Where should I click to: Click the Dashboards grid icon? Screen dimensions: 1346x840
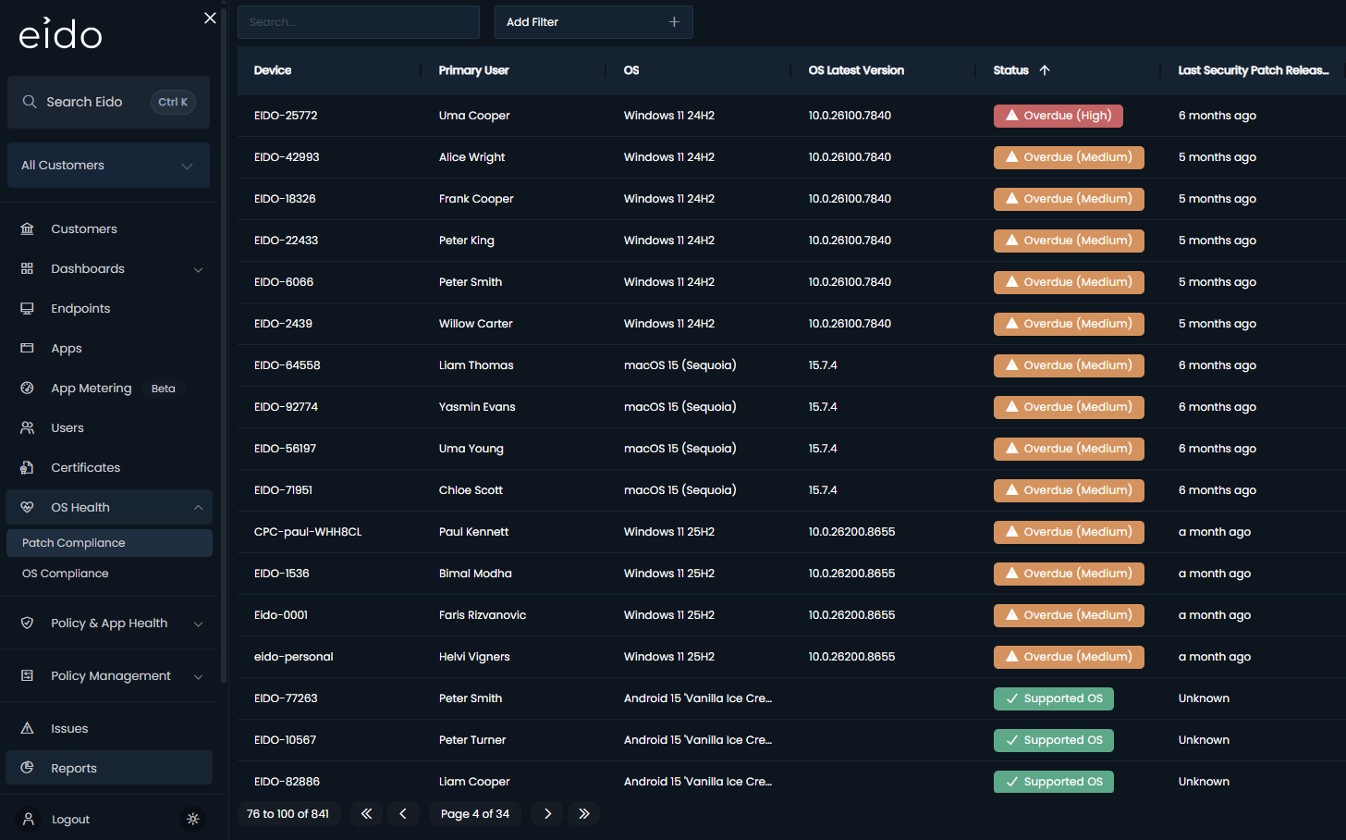pyautogui.click(x=27, y=268)
